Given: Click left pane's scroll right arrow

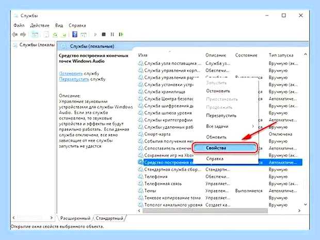Looking at the screenshot, I should tap(52, 218).
